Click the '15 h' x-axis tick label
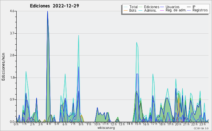This screenshot has width=212, height=131. coord(138,124)
